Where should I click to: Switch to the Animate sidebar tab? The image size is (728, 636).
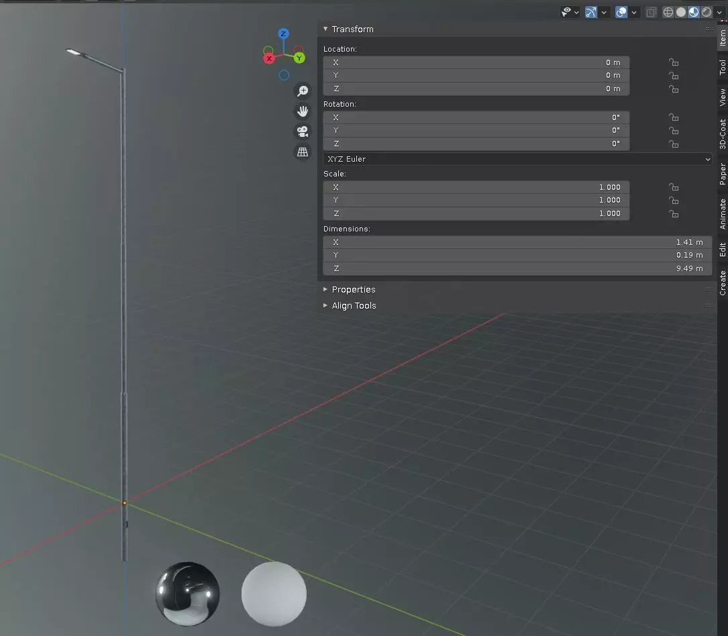tap(723, 214)
